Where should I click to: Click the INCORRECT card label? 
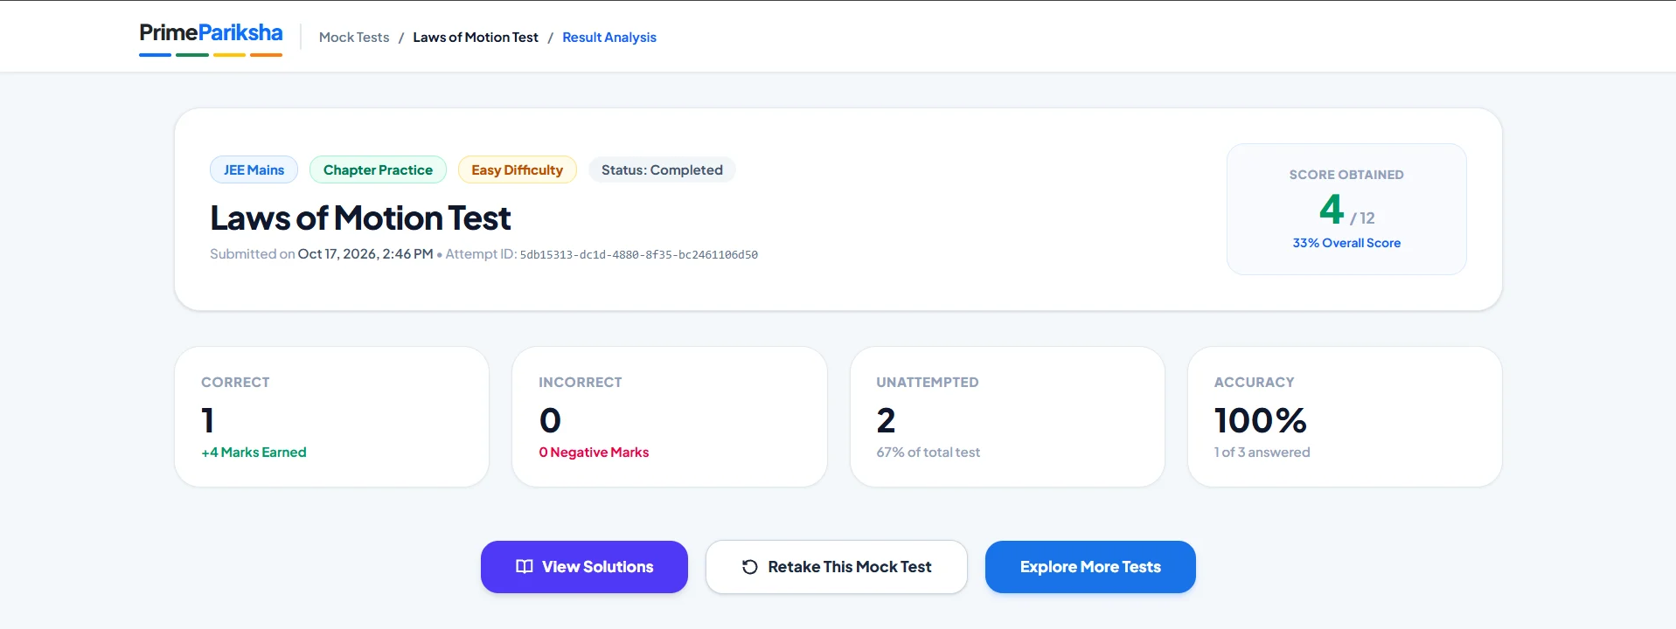pyautogui.click(x=581, y=383)
